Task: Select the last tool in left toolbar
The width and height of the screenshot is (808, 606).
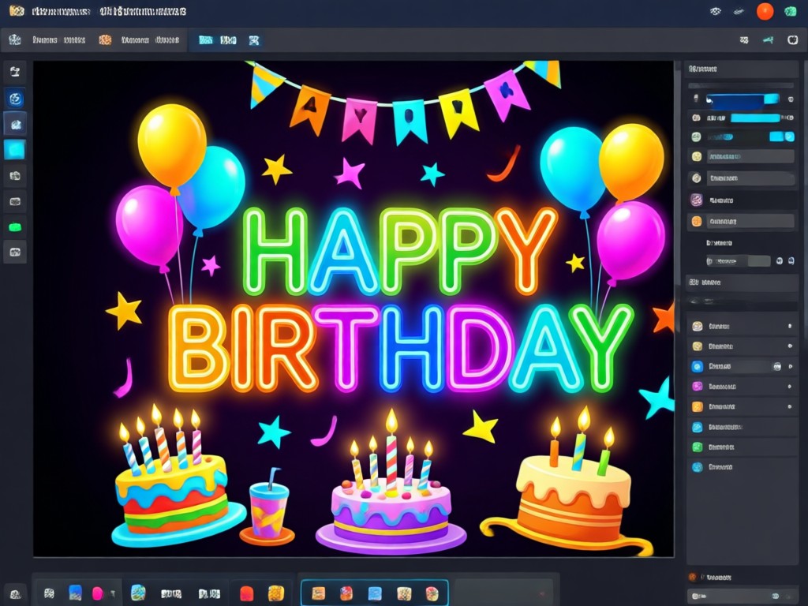Action: tap(15, 252)
